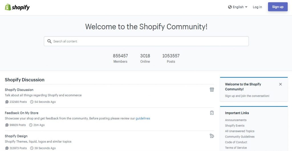Image resolution: width=292 pixels, height=151 pixels.
Task: Open the guidelines link
Action: [x=143, y=118]
